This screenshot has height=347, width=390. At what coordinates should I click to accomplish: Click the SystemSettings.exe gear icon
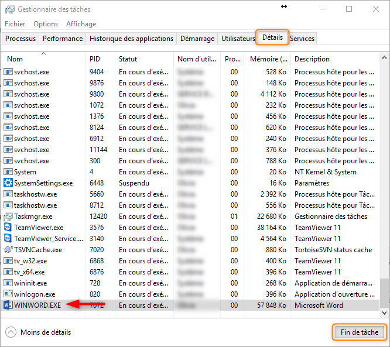click(8, 183)
